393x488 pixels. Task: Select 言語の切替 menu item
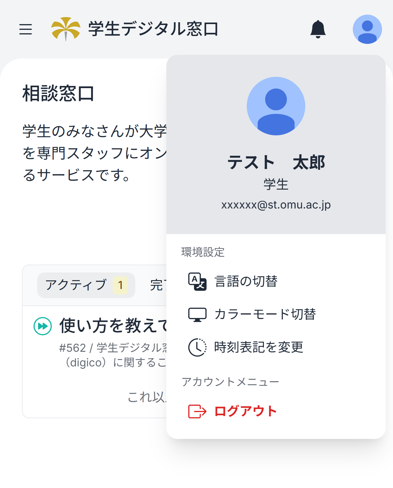pyautogui.click(x=246, y=282)
